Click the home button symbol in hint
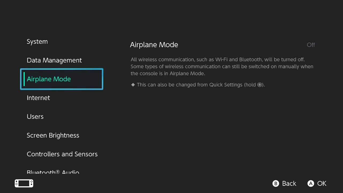Viewport: 343px width, 193px height. coord(259,85)
